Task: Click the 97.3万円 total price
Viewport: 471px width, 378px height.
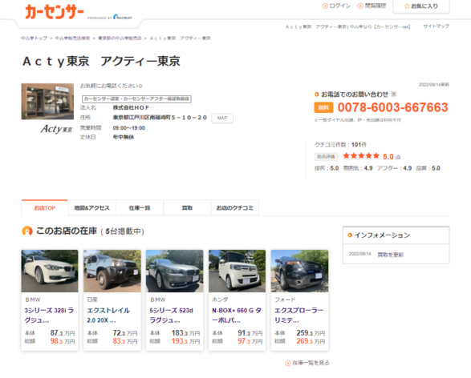Action: click(x=250, y=341)
